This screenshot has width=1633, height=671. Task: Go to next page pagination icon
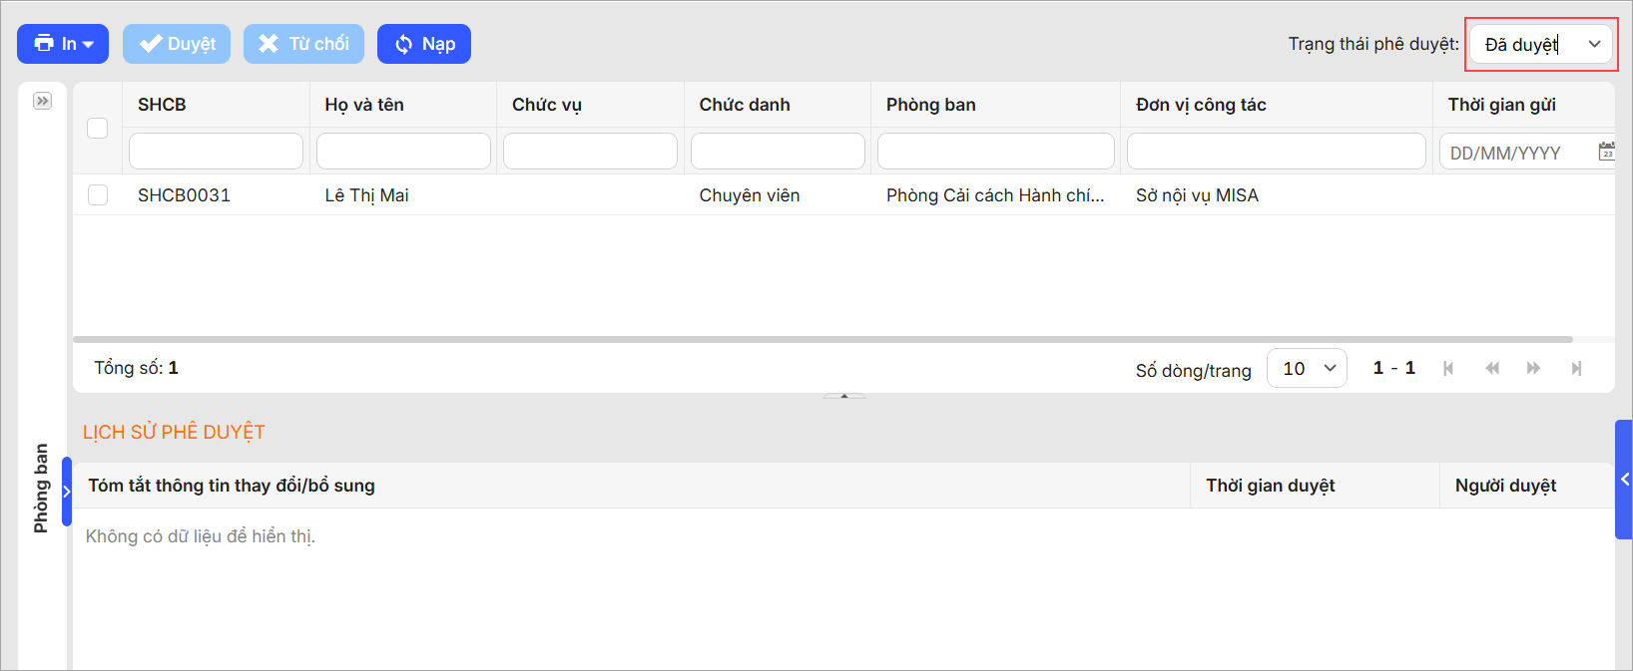(1533, 369)
